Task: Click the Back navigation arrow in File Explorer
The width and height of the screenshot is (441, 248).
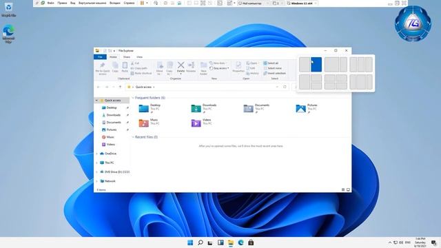Action: click(99, 87)
